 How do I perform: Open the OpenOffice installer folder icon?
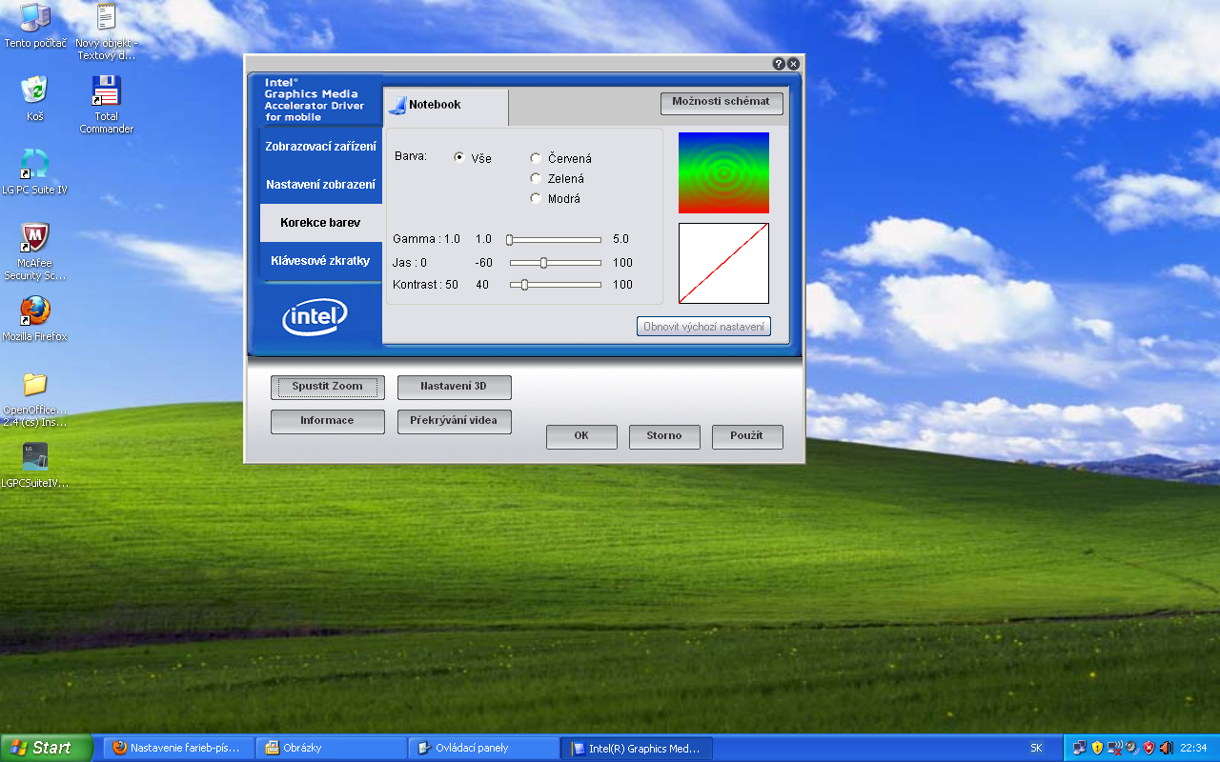(x=35, y=385)
